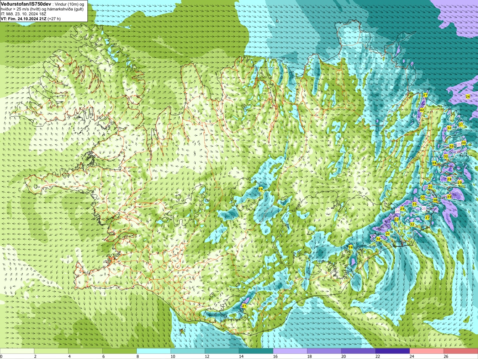The width and height of the screenshot is (478, 359).
Task: Click the legend swatch for 0–2 m/s
Action: tap(17, 351)
